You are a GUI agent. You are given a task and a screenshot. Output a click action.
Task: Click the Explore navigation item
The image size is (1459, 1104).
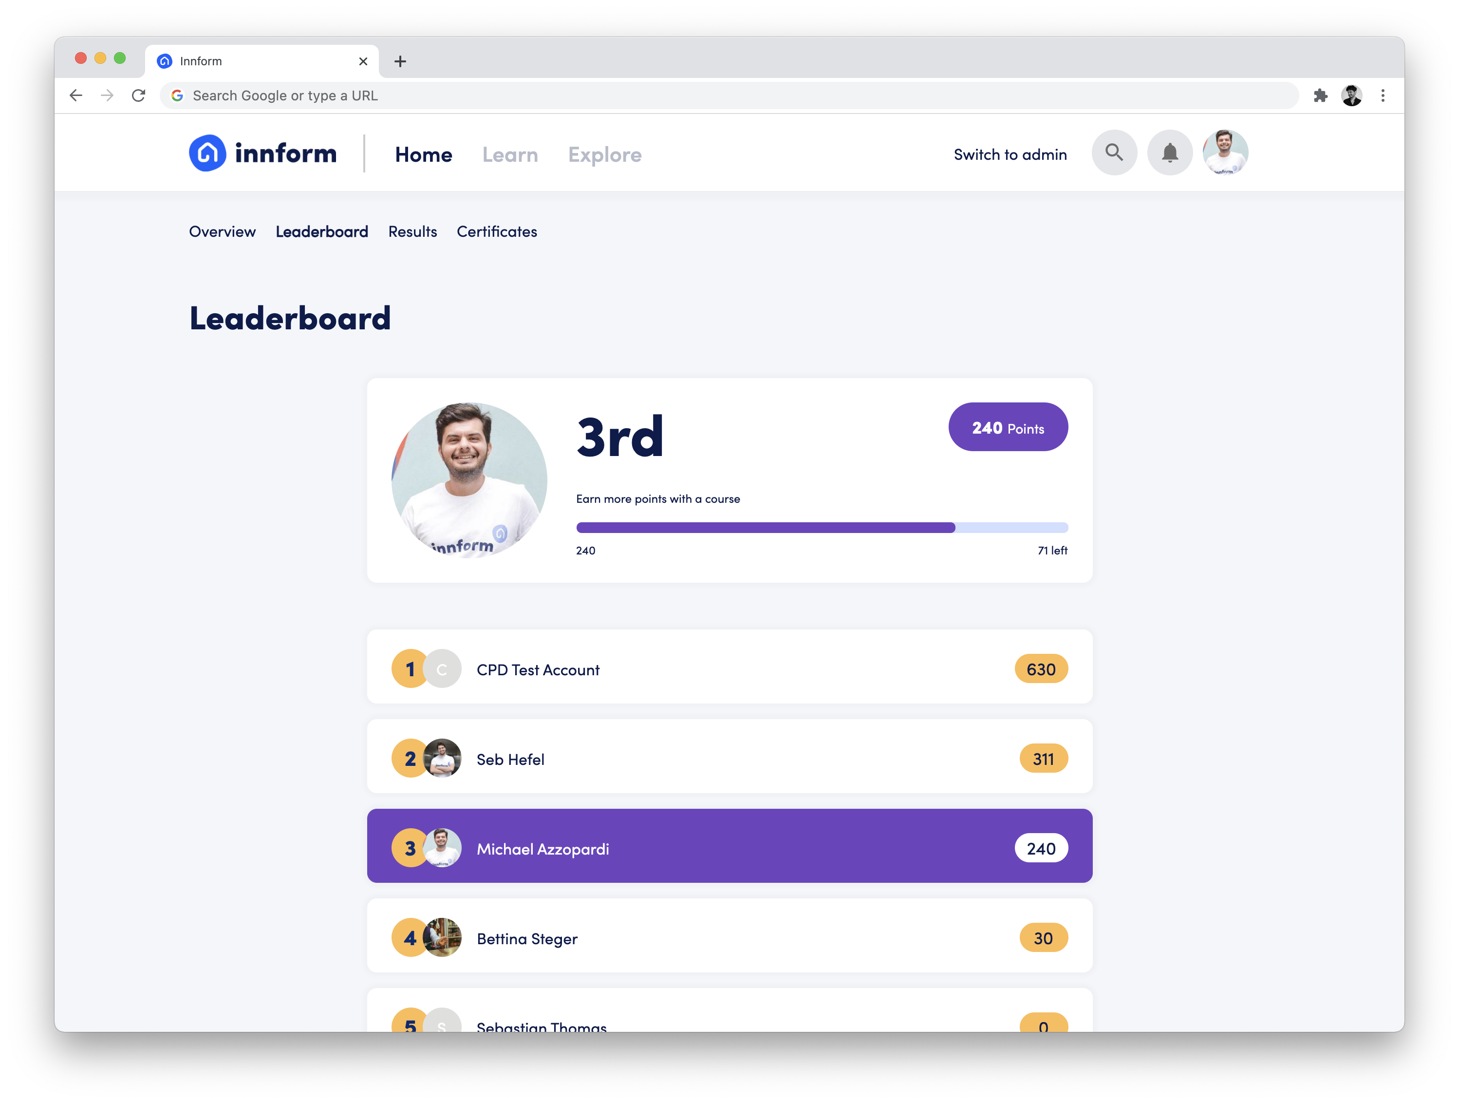(x=604, y=152)
